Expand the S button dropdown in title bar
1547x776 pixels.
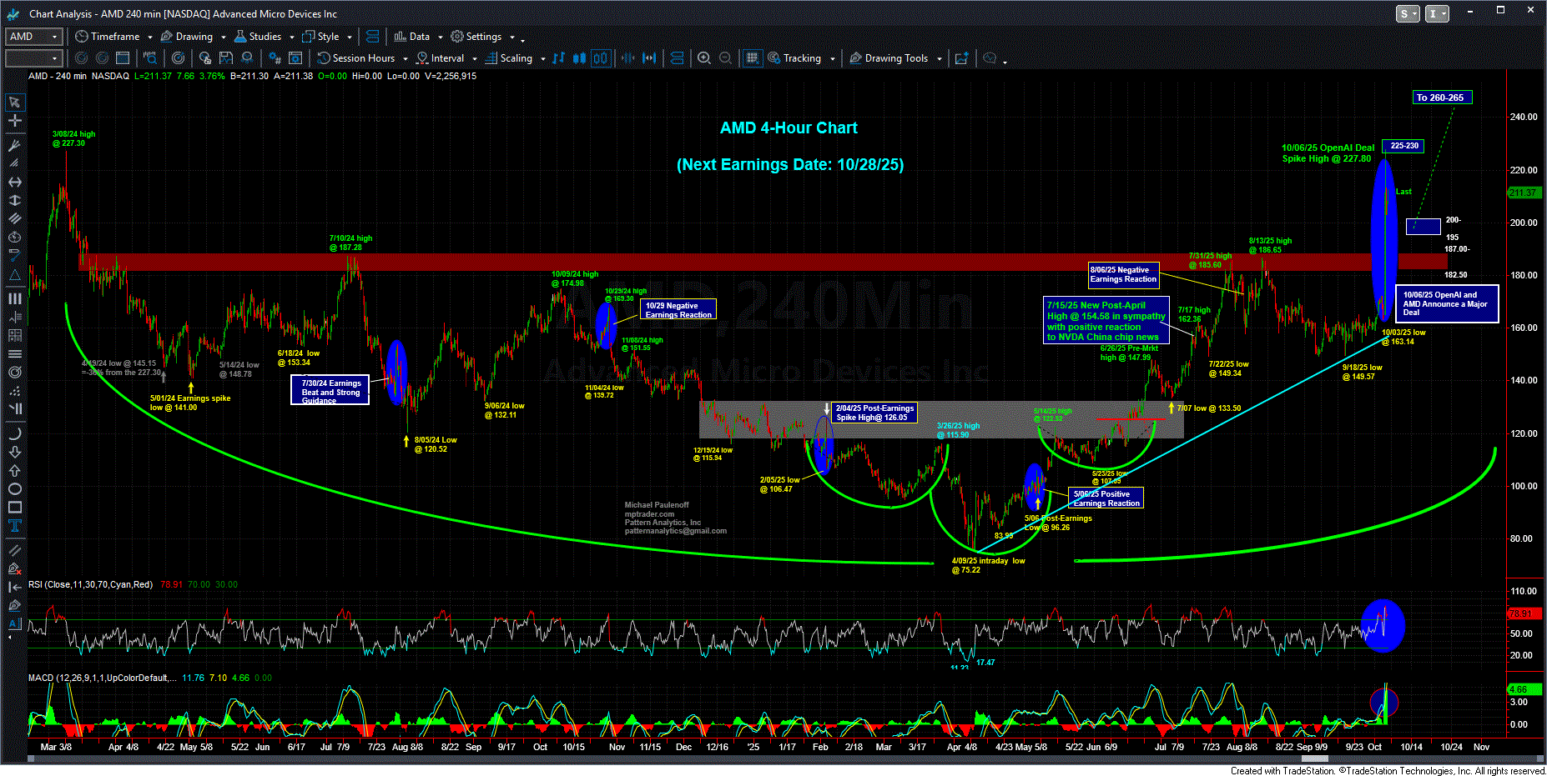point(1414,13)
